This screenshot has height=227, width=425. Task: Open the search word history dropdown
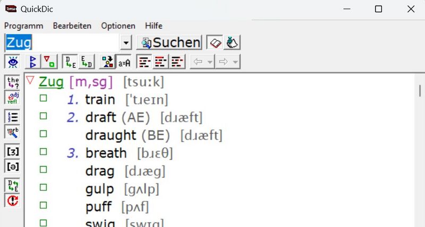coord(126,42)
